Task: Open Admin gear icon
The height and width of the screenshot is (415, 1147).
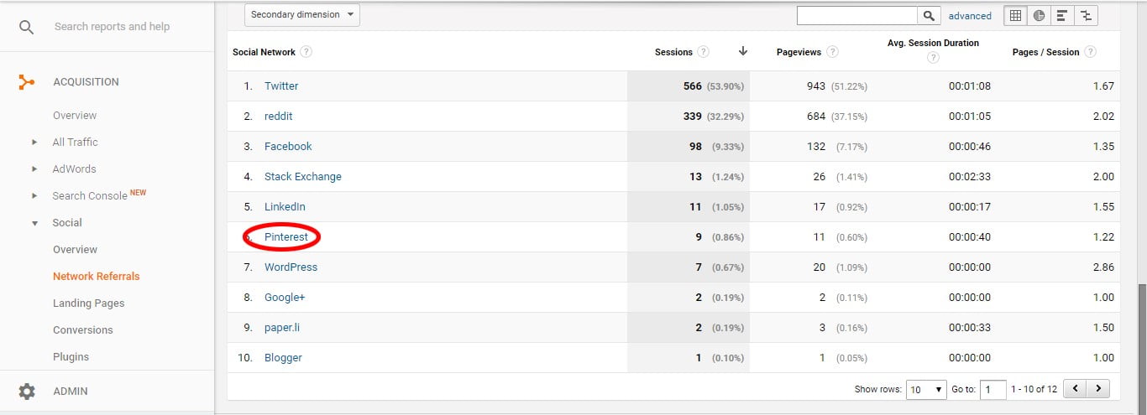Action: pyautogui.click(x=27, y=392)
